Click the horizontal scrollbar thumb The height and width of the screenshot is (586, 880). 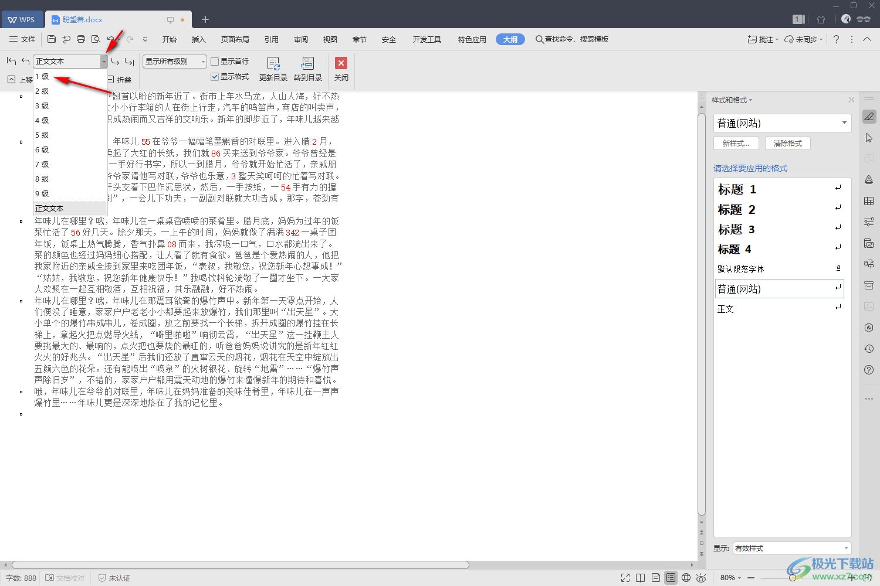click(241, 565)
